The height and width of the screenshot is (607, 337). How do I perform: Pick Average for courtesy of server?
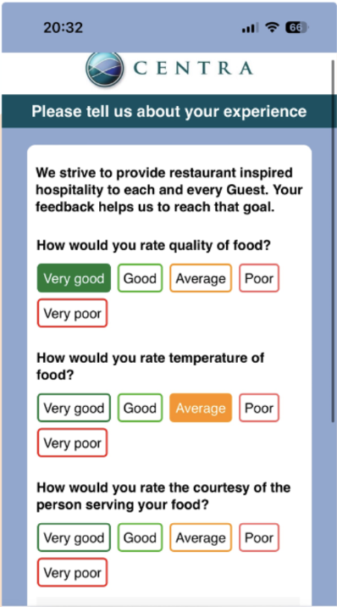click(201, 537)
